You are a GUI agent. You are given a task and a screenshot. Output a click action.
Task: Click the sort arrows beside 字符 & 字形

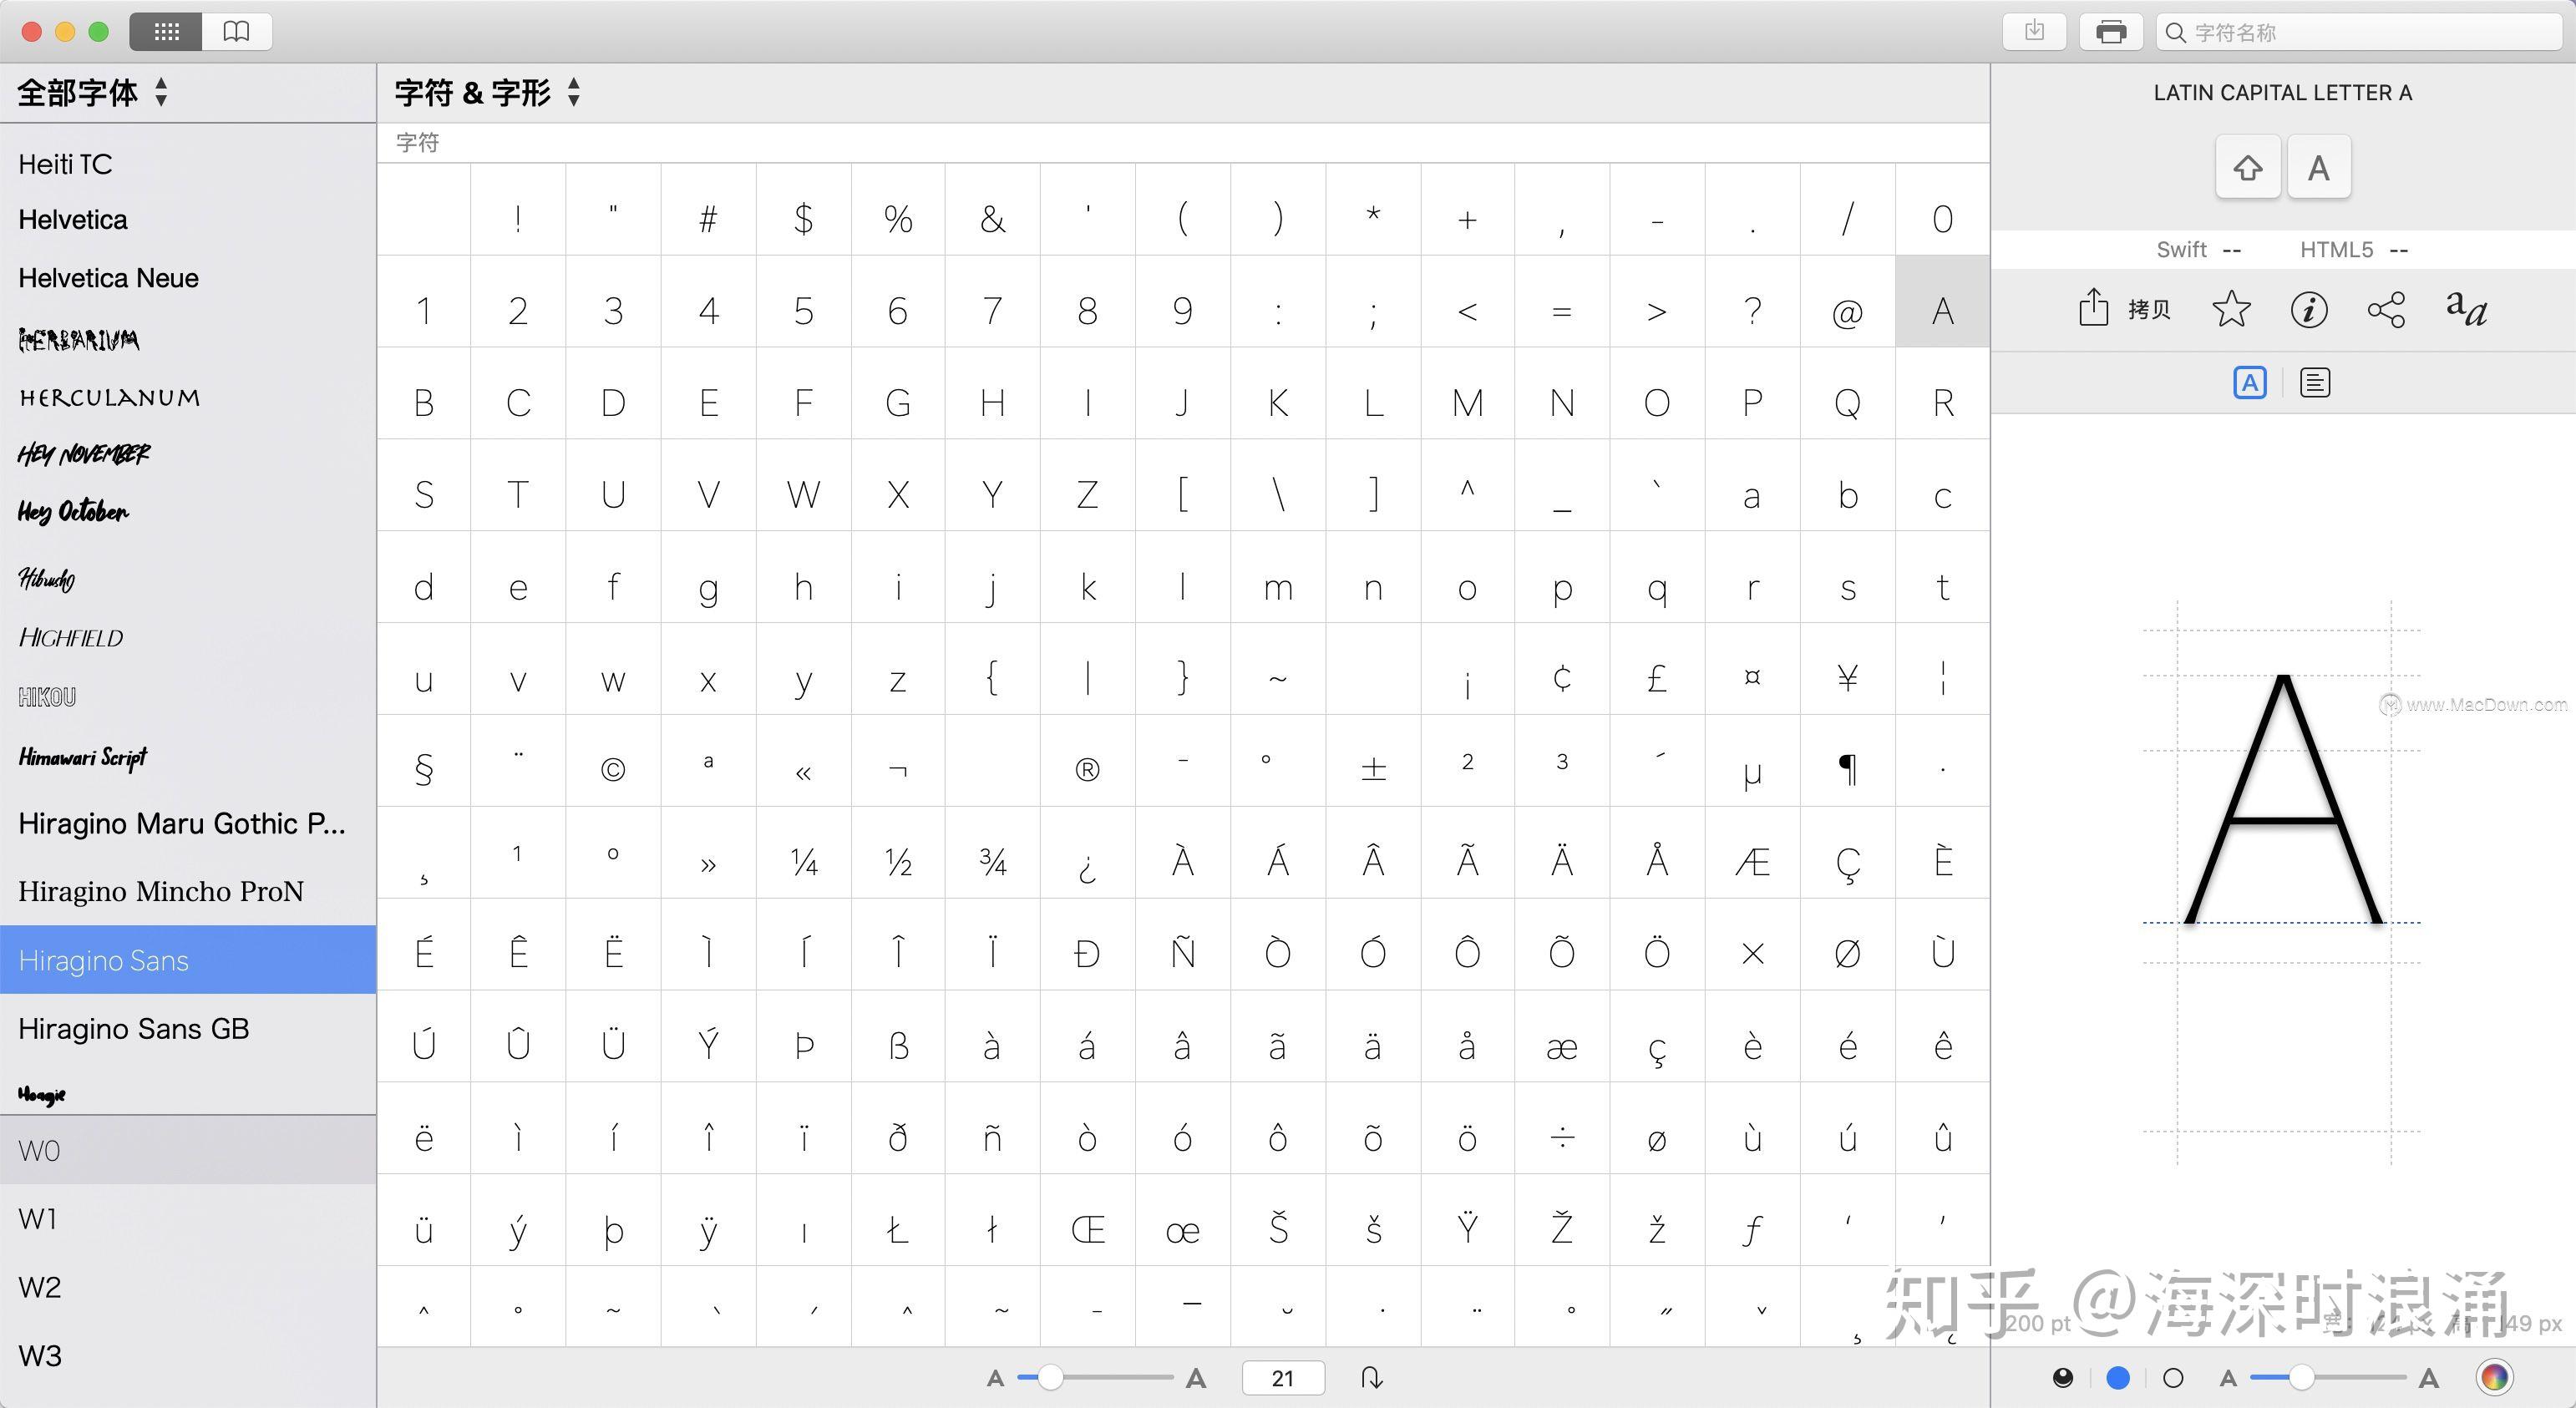[573, 91]
